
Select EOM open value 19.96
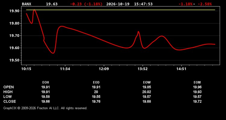click(197, 87)
